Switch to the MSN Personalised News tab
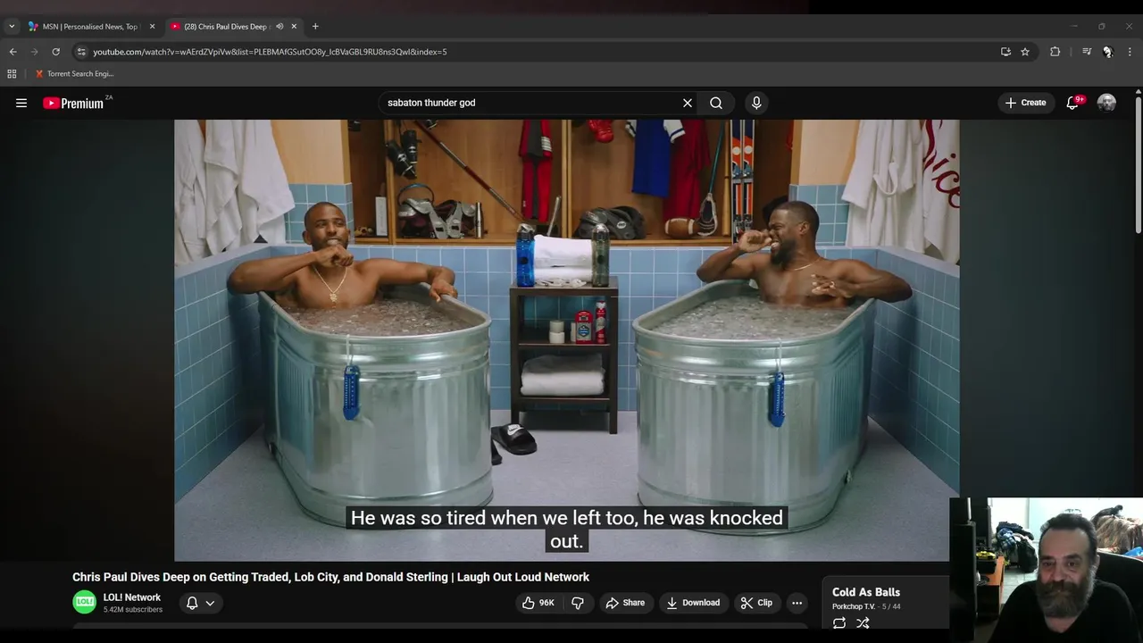Image resolution: width=1143 pixels, height=643 pixels. coord(89,27)
